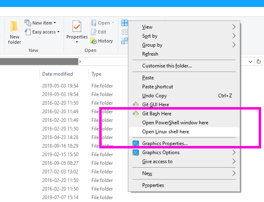
Task: Expand the View submenu arrow
Action: pyautogui.click(x=234, y=27)
